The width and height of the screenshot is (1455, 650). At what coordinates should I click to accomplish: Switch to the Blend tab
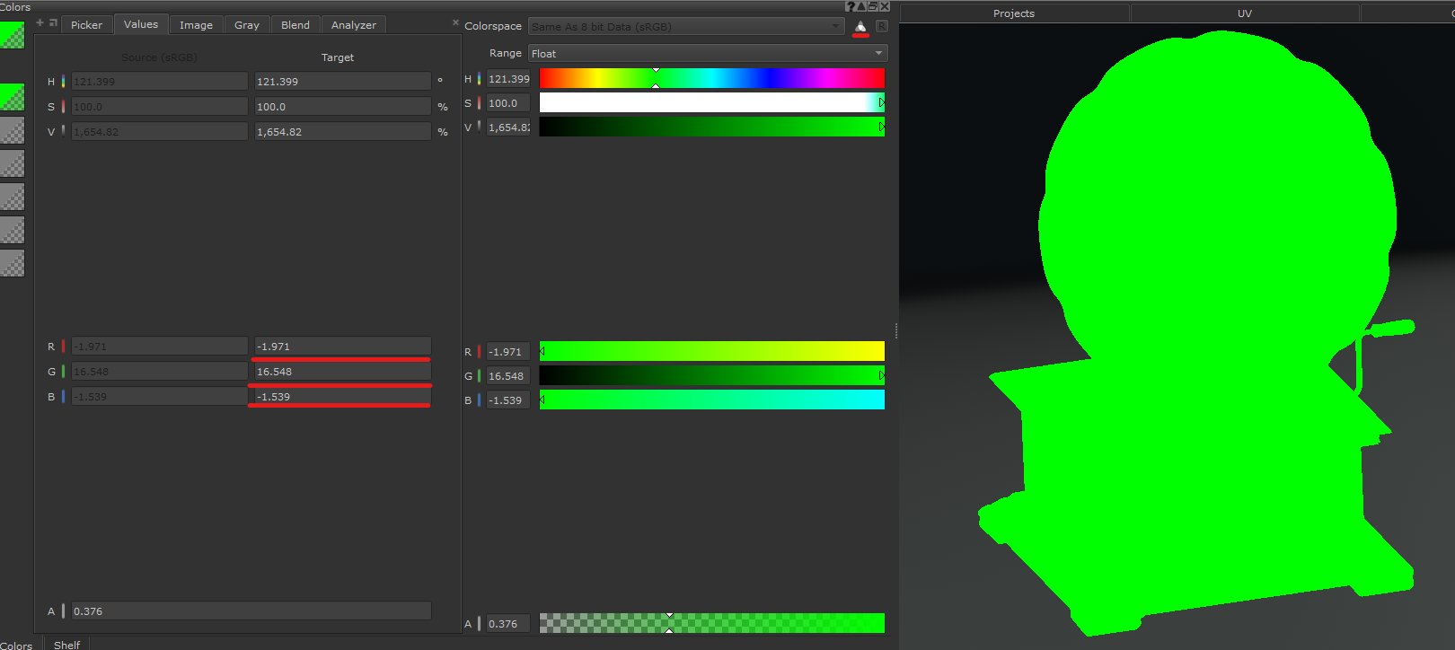click(x=295, y=25)
